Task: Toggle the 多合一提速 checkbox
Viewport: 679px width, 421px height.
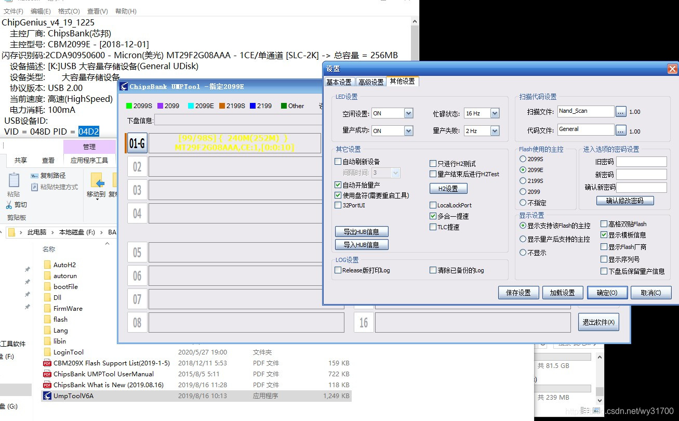Action: (433, 216)
